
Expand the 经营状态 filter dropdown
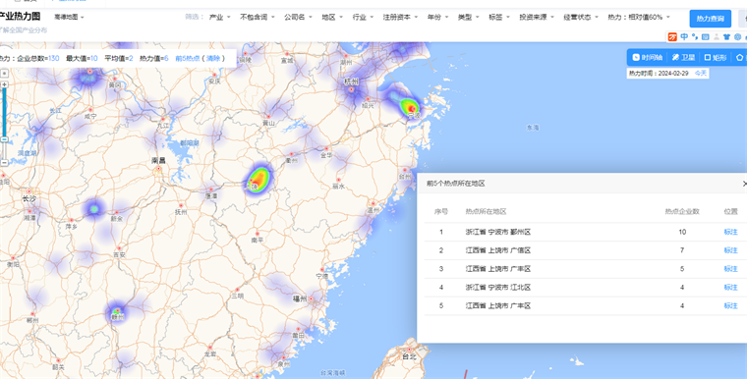tap(581, 17)
